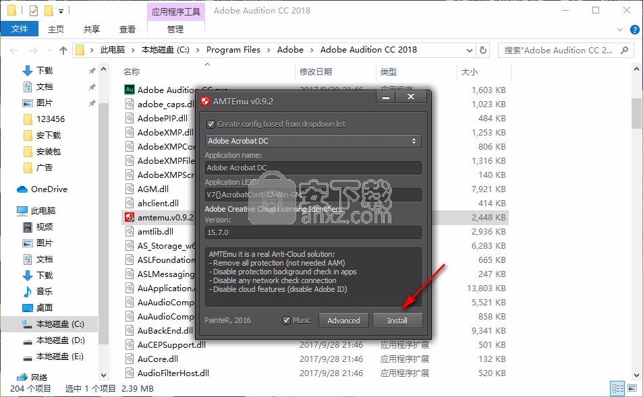Select 网络 in the navigation pane
The image size is (643, 397).
click(38, 377)
